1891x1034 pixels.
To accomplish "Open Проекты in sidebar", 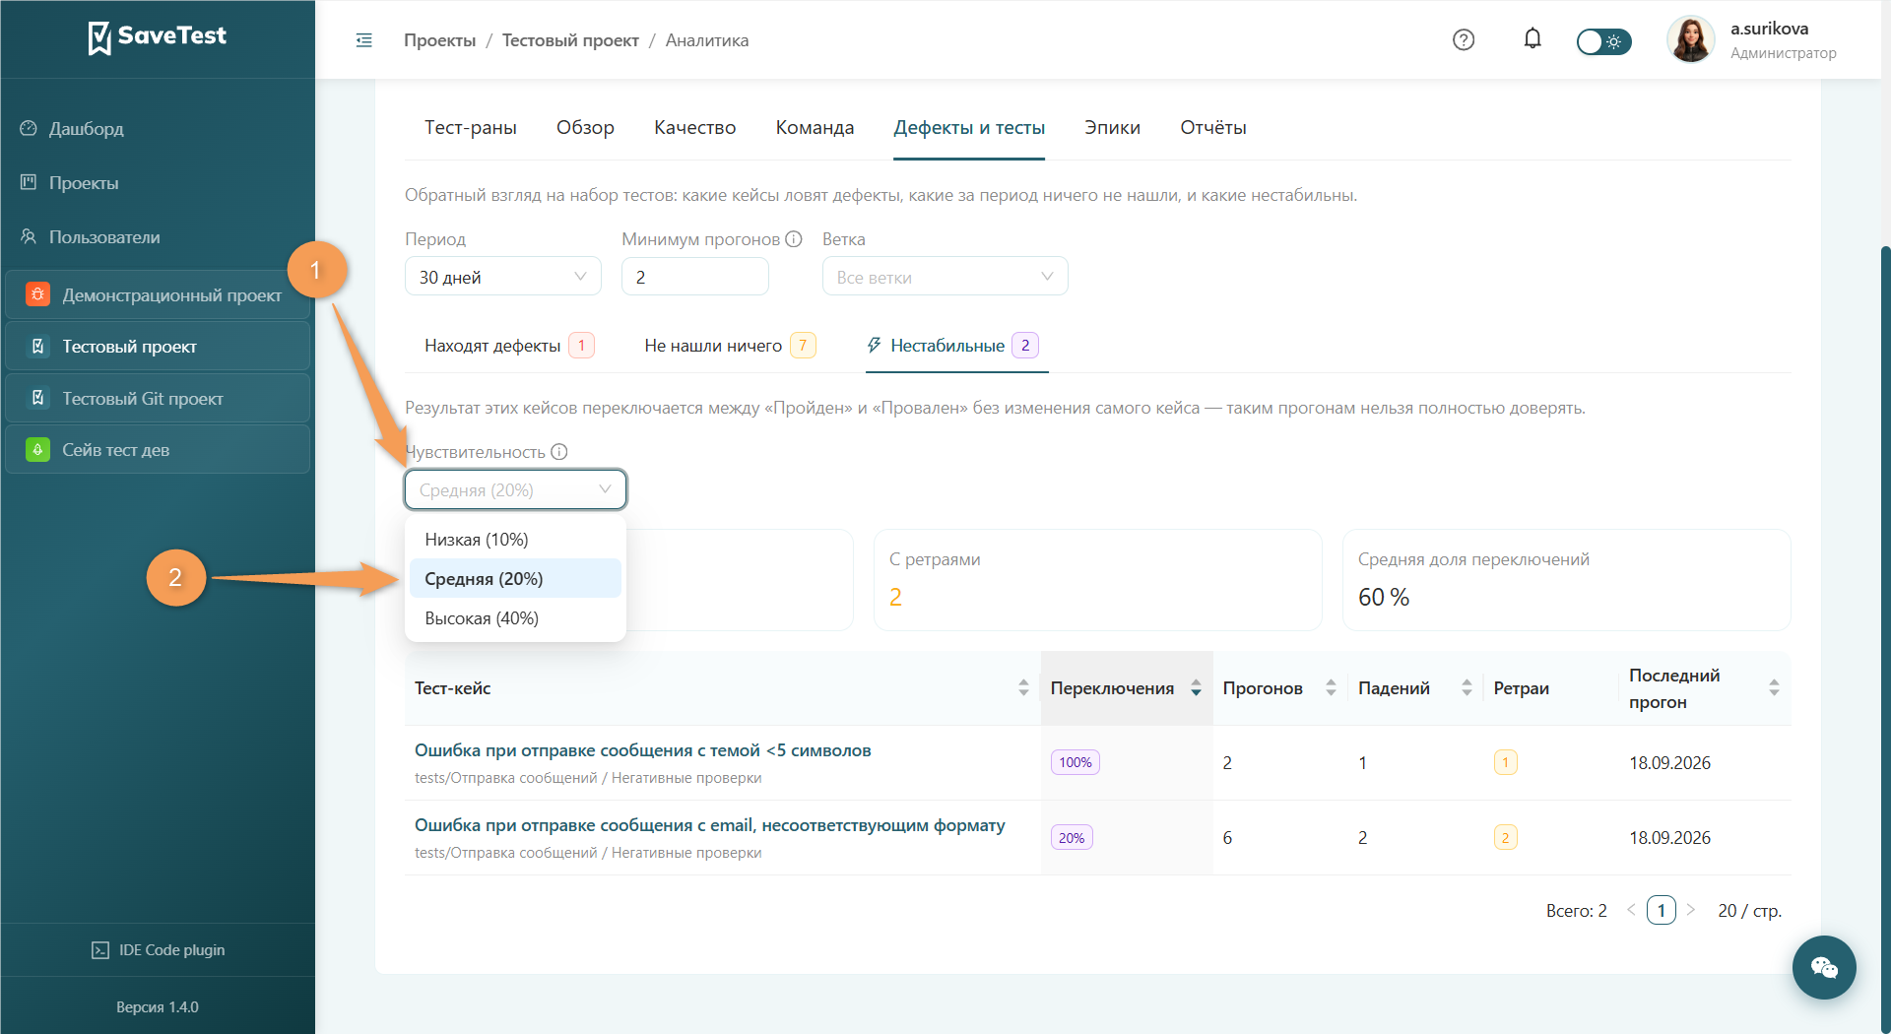I will (84, 183).
